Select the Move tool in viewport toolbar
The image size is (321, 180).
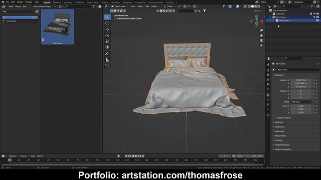(107, 29)
